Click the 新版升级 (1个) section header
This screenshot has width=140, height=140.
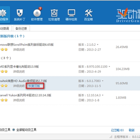point(12,36)
